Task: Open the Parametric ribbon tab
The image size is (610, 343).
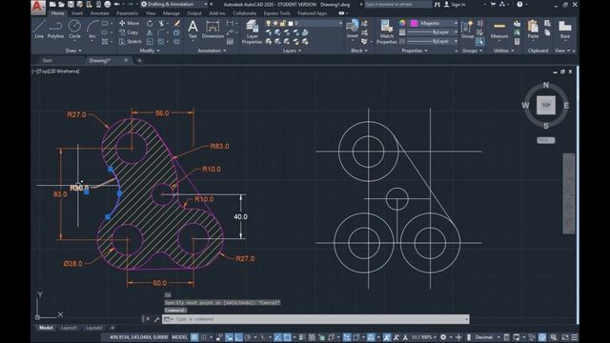Action: click(x=127, y=13)
